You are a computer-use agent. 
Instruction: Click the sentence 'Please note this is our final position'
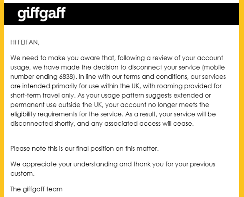(x=84, y=149)
